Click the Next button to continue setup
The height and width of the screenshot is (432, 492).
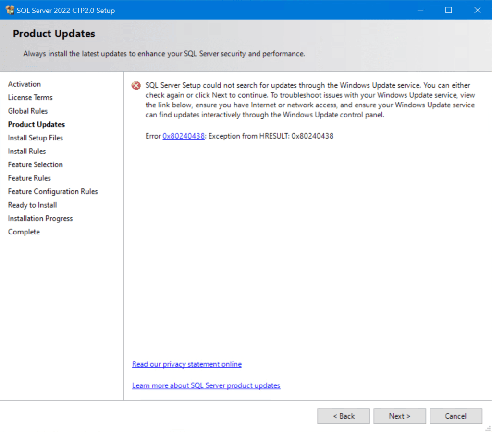[x=399, y=416]
